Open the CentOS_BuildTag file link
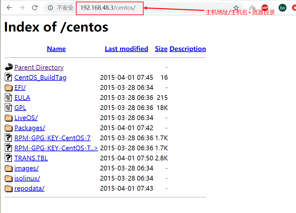296x213 pixels. point(40,77)
